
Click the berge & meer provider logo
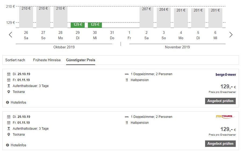click(x=226, y=74)
